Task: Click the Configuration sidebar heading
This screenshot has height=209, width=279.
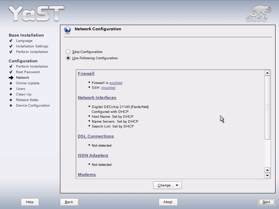Action: 23,61
